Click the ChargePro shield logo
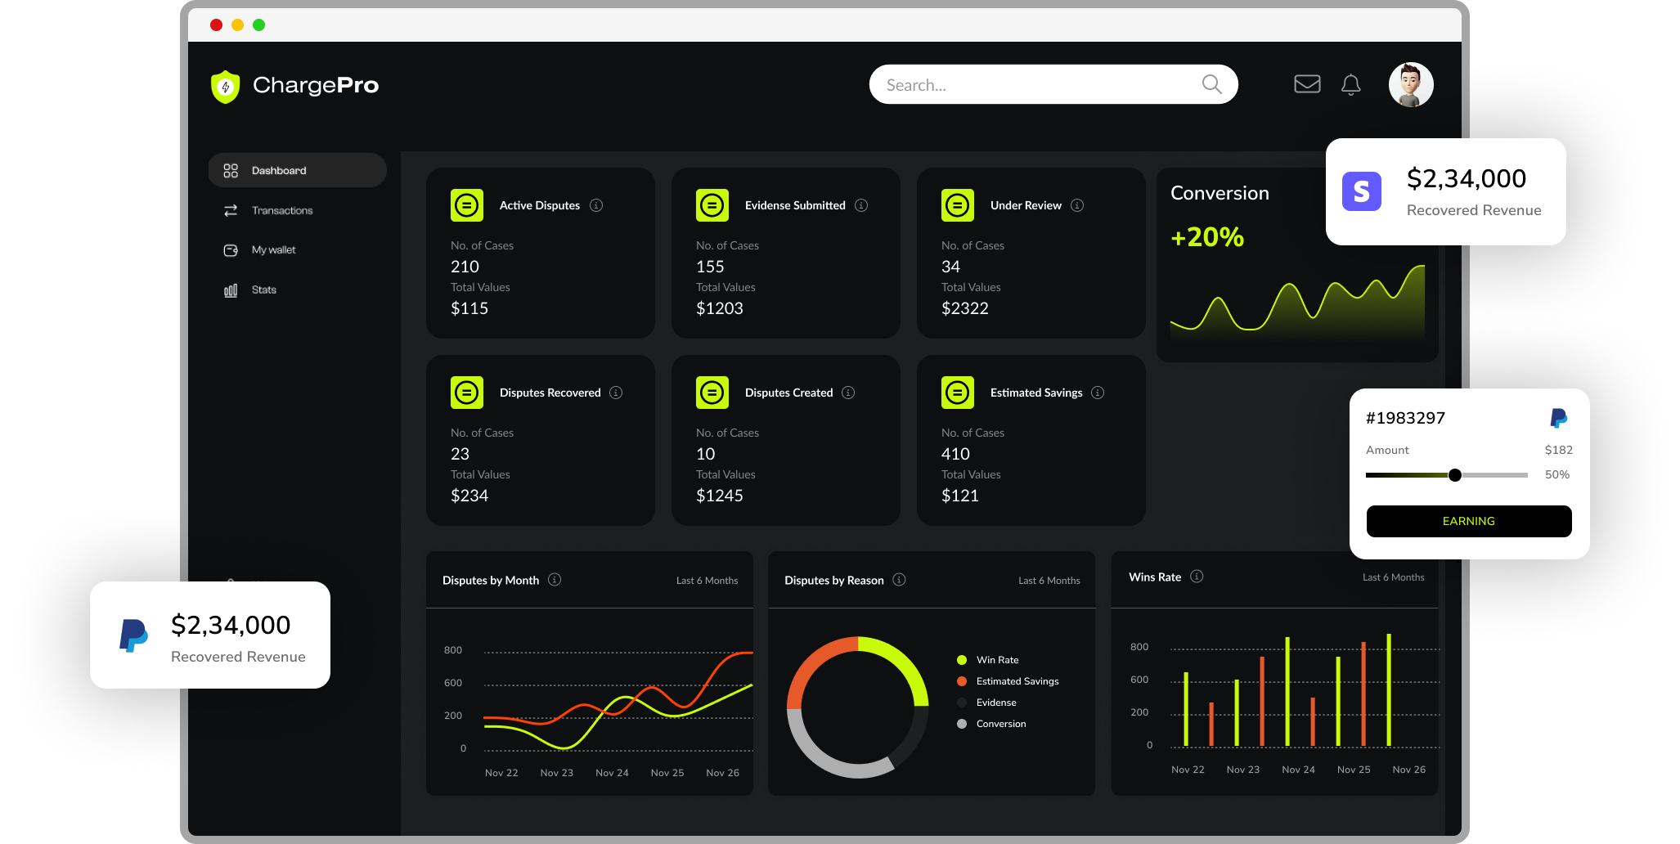1680x844 pixels. tap(225, 86)
